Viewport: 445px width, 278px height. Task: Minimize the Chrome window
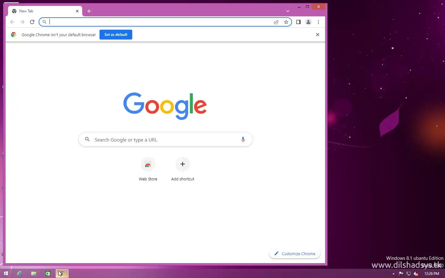point(299,6)
